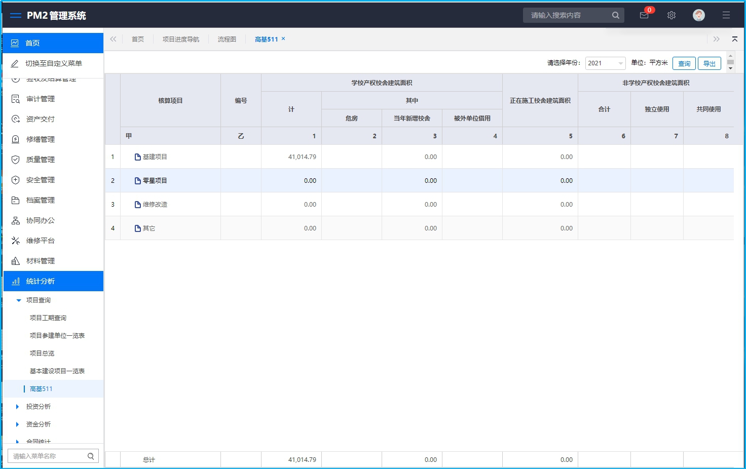Open the mail notifications icon

tap(644, 15)
